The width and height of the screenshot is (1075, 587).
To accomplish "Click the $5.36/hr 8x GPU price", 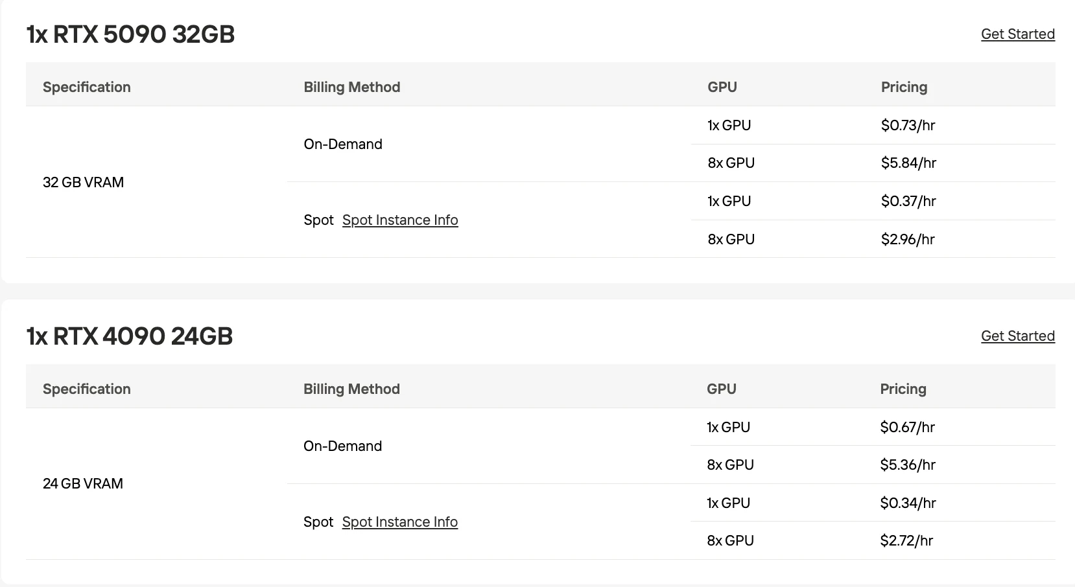I will click(x=908, y=465).
